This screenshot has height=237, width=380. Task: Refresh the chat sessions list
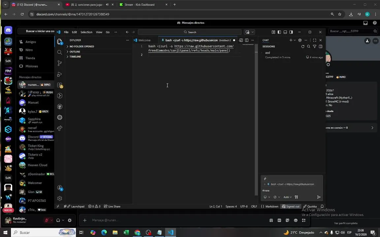coord(303,46)
